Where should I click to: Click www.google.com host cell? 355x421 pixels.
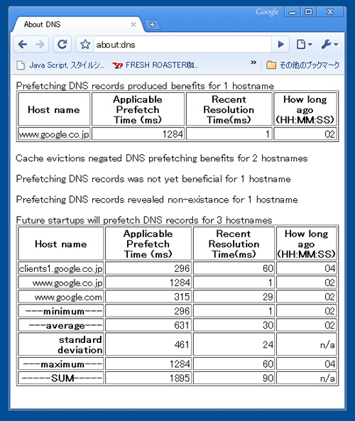click(x=61, y=297)
